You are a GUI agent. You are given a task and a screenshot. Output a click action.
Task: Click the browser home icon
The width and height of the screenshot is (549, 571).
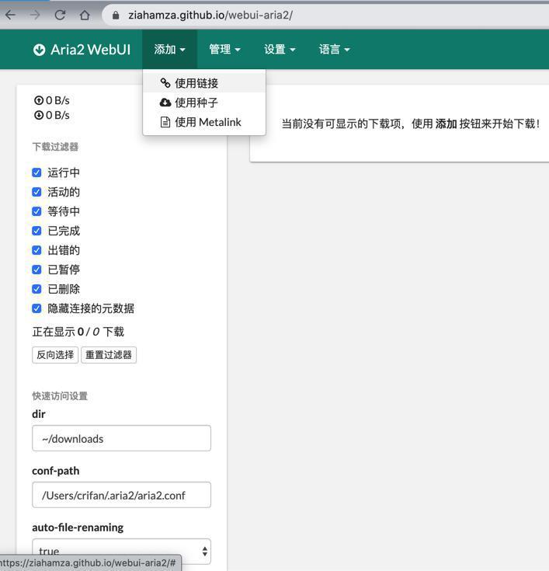(x=85, y=15)
